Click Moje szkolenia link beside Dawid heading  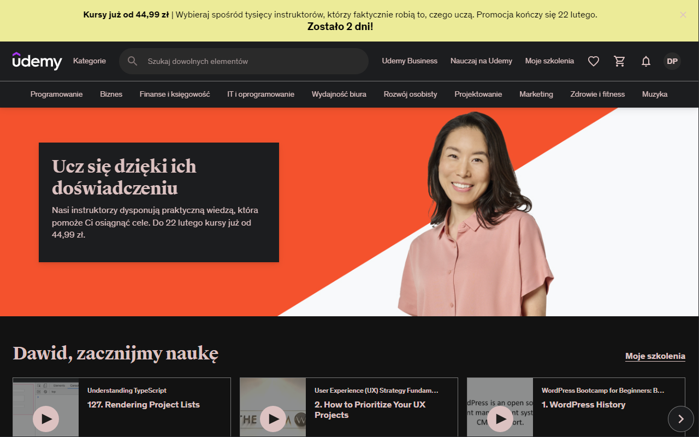coord(655,356)
